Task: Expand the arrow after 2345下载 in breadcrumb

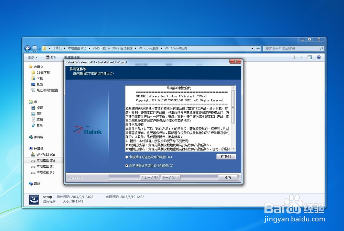Action: [x=109, y=48]
